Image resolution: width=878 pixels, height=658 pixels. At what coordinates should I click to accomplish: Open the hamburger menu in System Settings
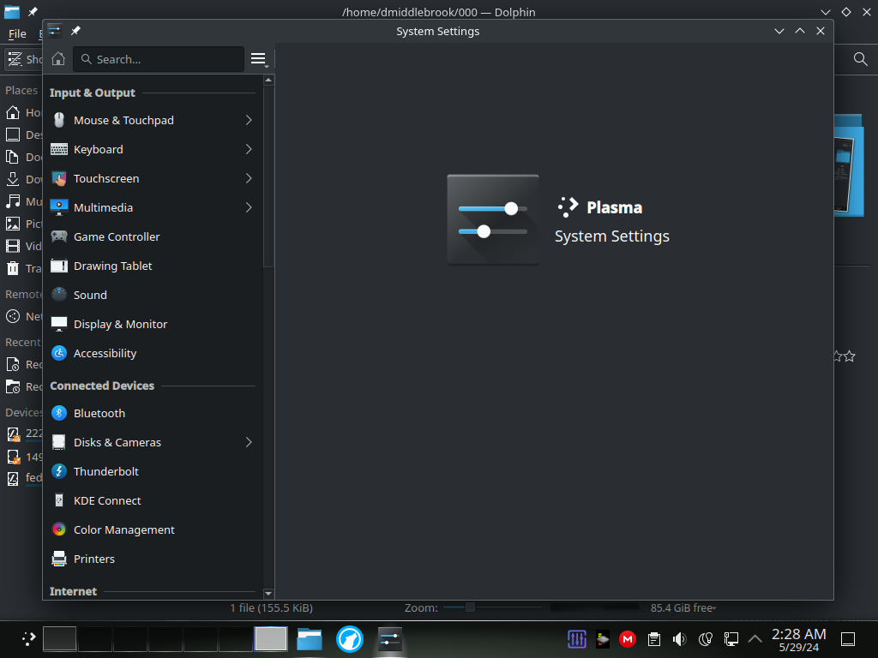coord(258,59)
